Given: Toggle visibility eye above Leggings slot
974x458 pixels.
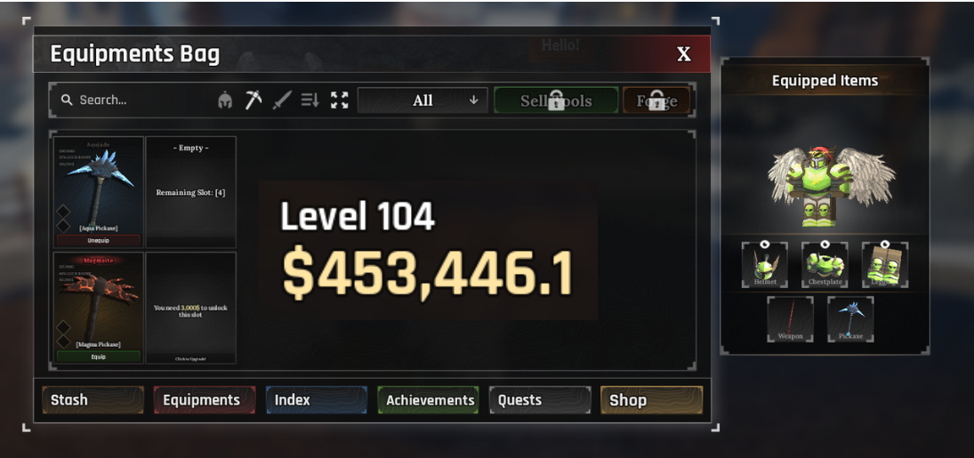Looking at the screenshot, I should pos(884,245).
